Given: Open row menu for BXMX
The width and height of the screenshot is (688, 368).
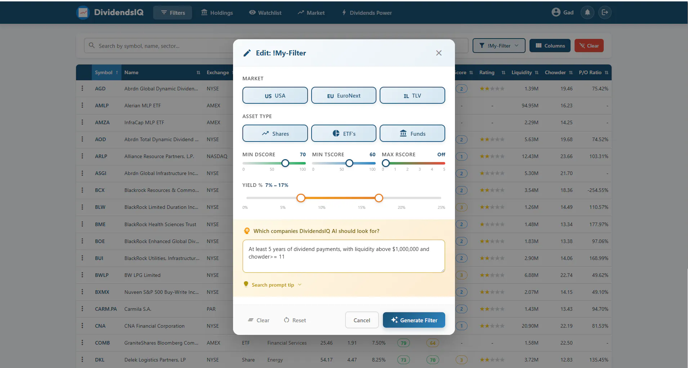Looking at the screenshot, I should 82,292.
